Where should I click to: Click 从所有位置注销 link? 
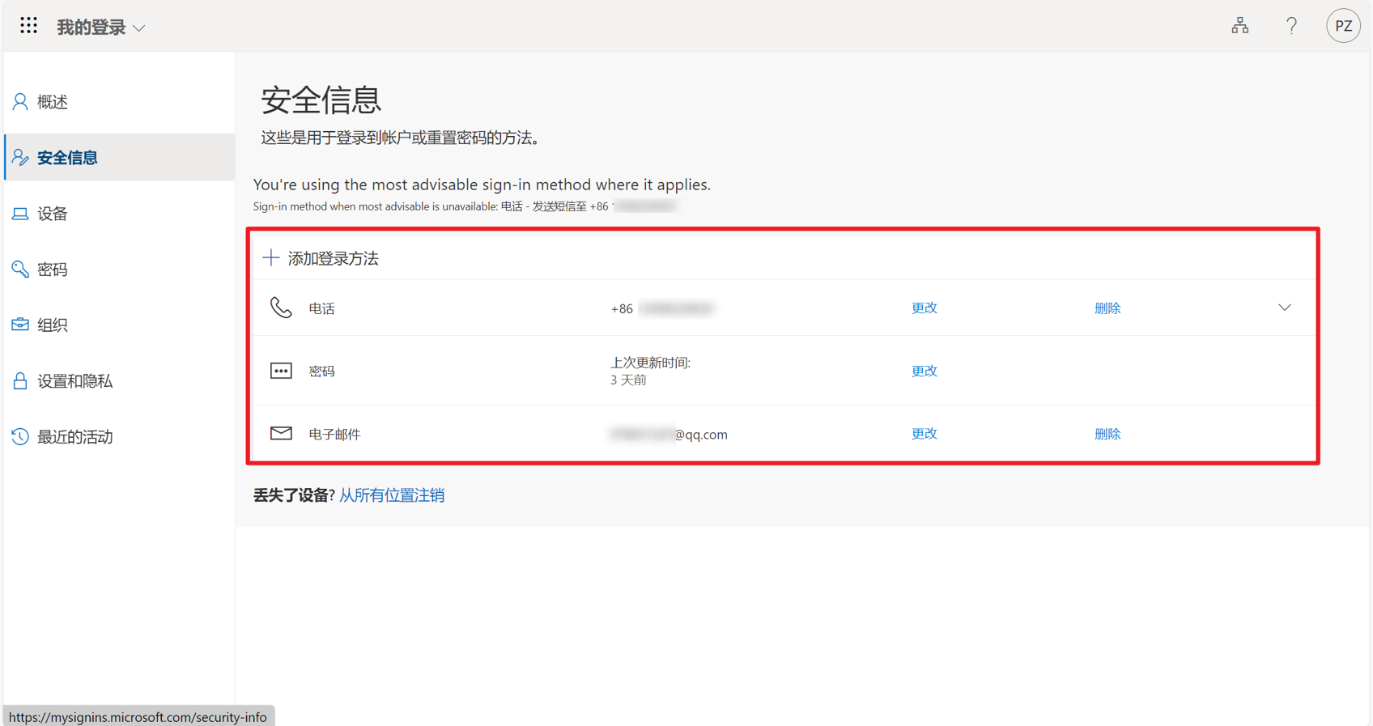392,495
